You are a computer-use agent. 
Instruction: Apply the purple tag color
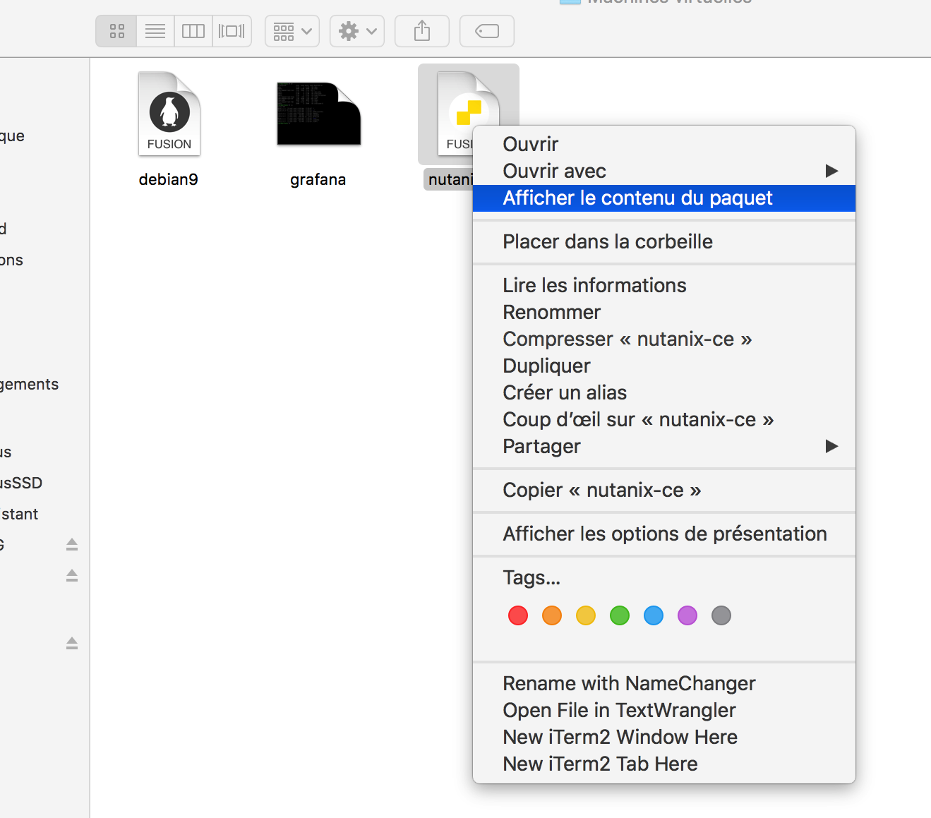coord(687,615)
